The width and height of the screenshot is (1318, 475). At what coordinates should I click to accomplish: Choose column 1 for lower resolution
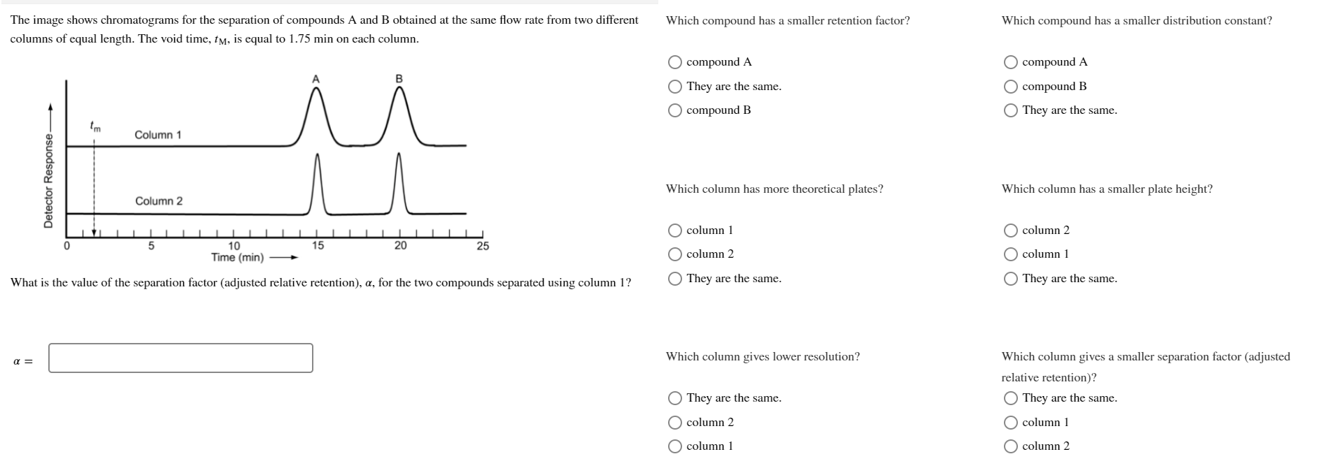[674, 445]
